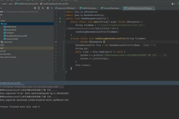Select External Libraries in the project tree
The width and height of the screenshot is (179, 119).
click(x=5, y=54)
